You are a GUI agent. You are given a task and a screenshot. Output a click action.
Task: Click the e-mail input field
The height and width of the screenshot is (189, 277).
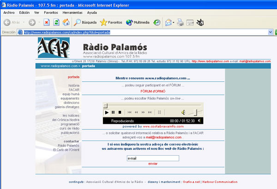pyautogui.click(x=153, y=158)
